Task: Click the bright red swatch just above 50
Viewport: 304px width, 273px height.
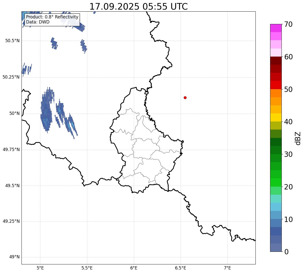Action: (276, 85)
